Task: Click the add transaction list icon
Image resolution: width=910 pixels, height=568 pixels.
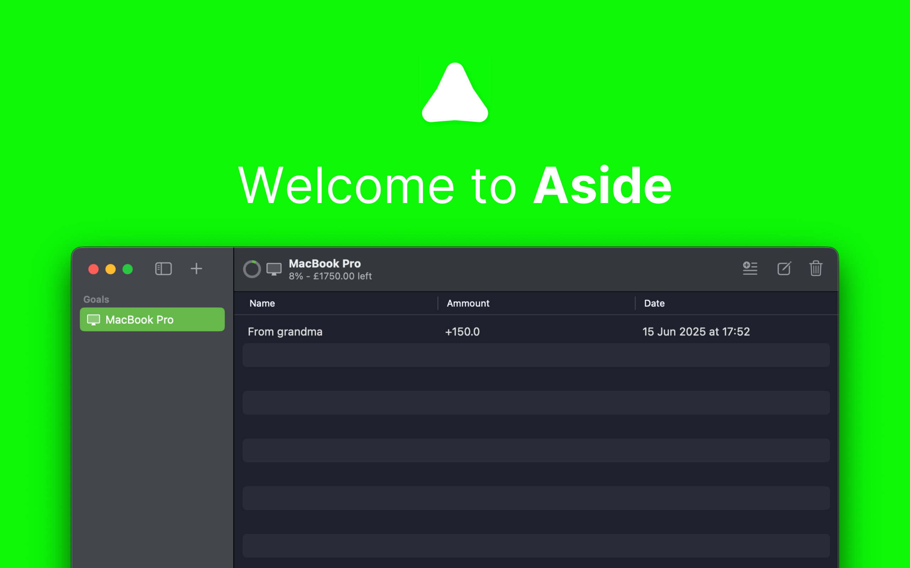Action: (750, 268)
